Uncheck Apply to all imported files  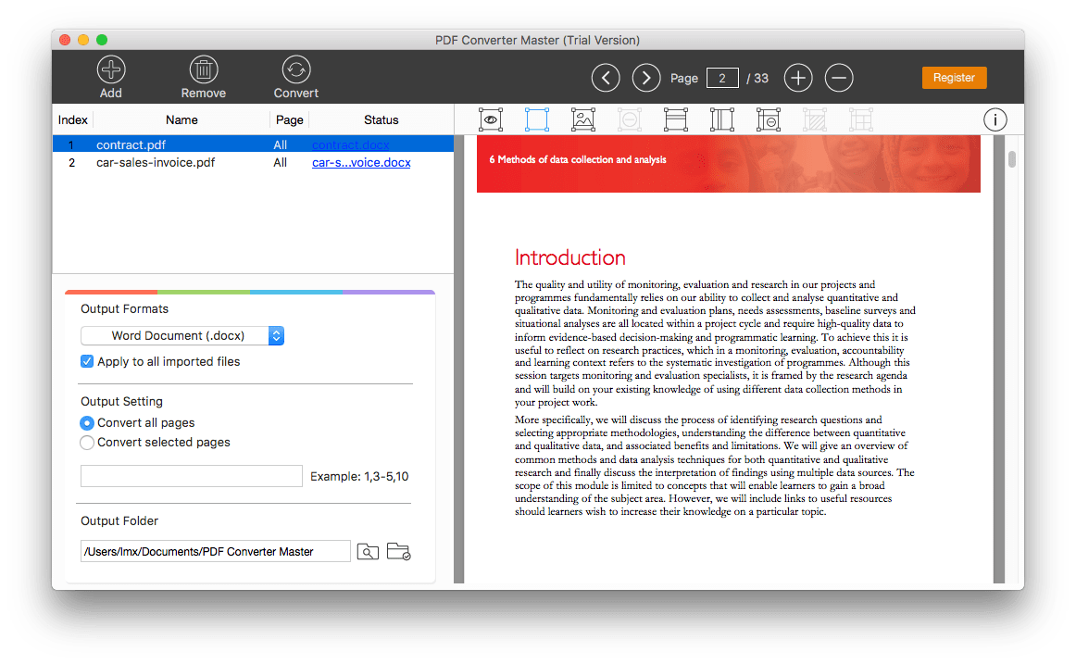87,362
